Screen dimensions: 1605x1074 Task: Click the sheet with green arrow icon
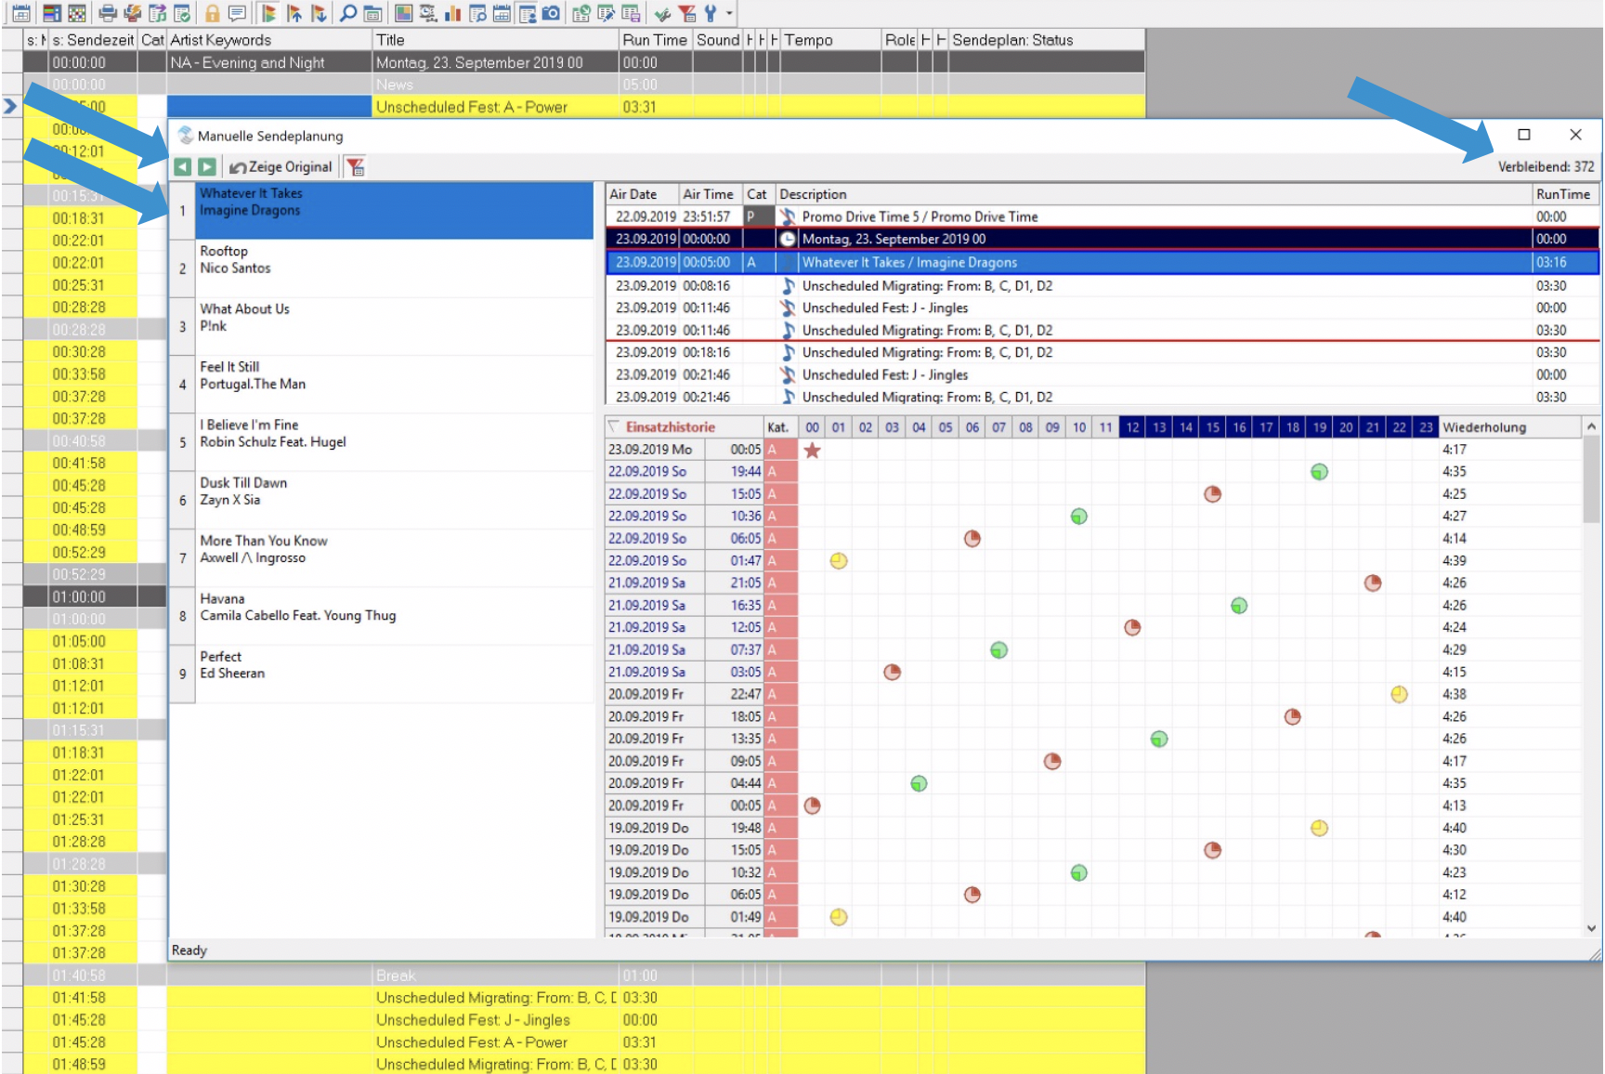coord(581,13)
